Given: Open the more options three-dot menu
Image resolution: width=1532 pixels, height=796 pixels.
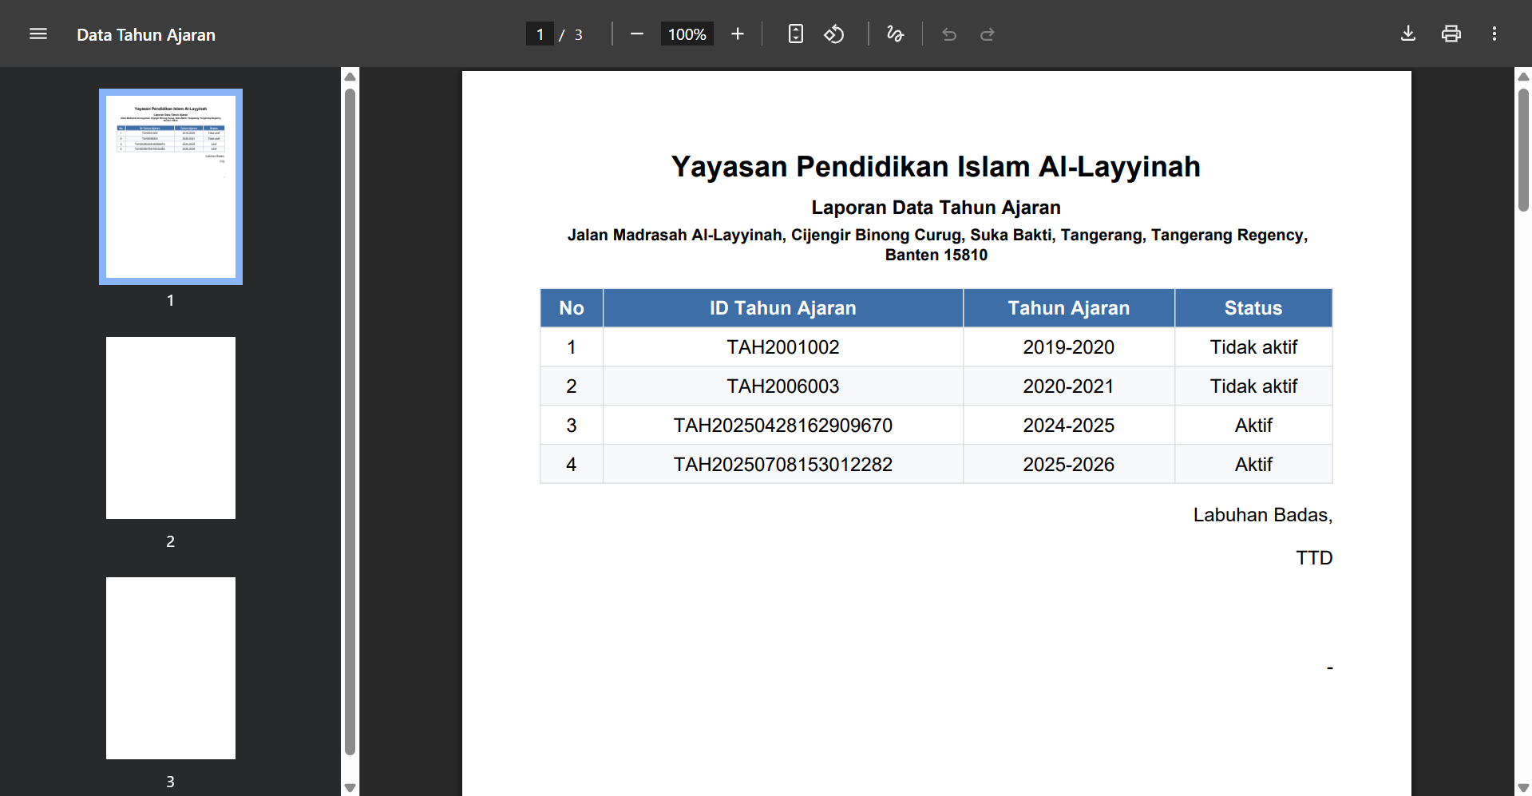Looking at the screenshot, I should pos(1494,34).
